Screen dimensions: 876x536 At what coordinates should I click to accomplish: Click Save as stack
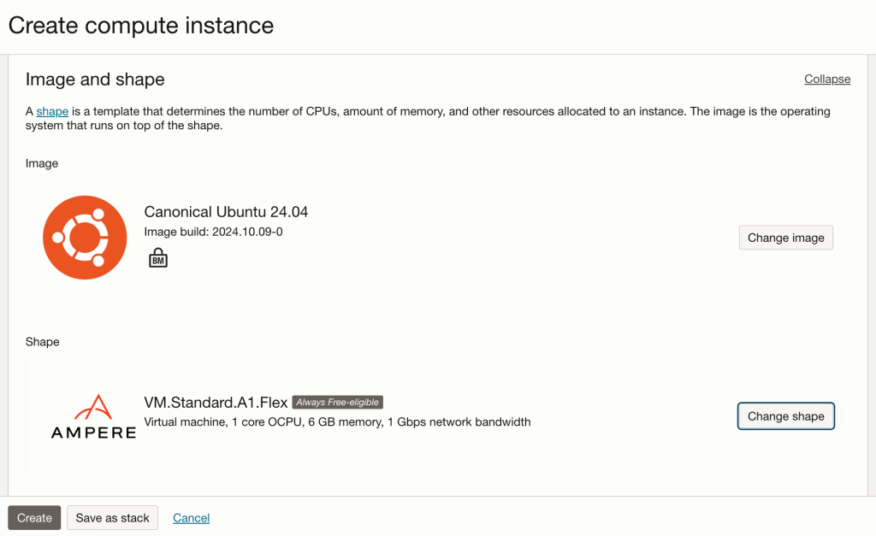pyautogui.click(x=112, y=517)
